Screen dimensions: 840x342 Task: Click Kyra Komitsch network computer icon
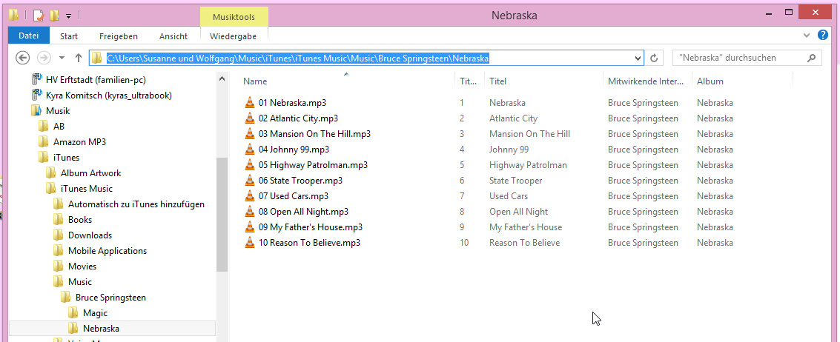point(36,95)
